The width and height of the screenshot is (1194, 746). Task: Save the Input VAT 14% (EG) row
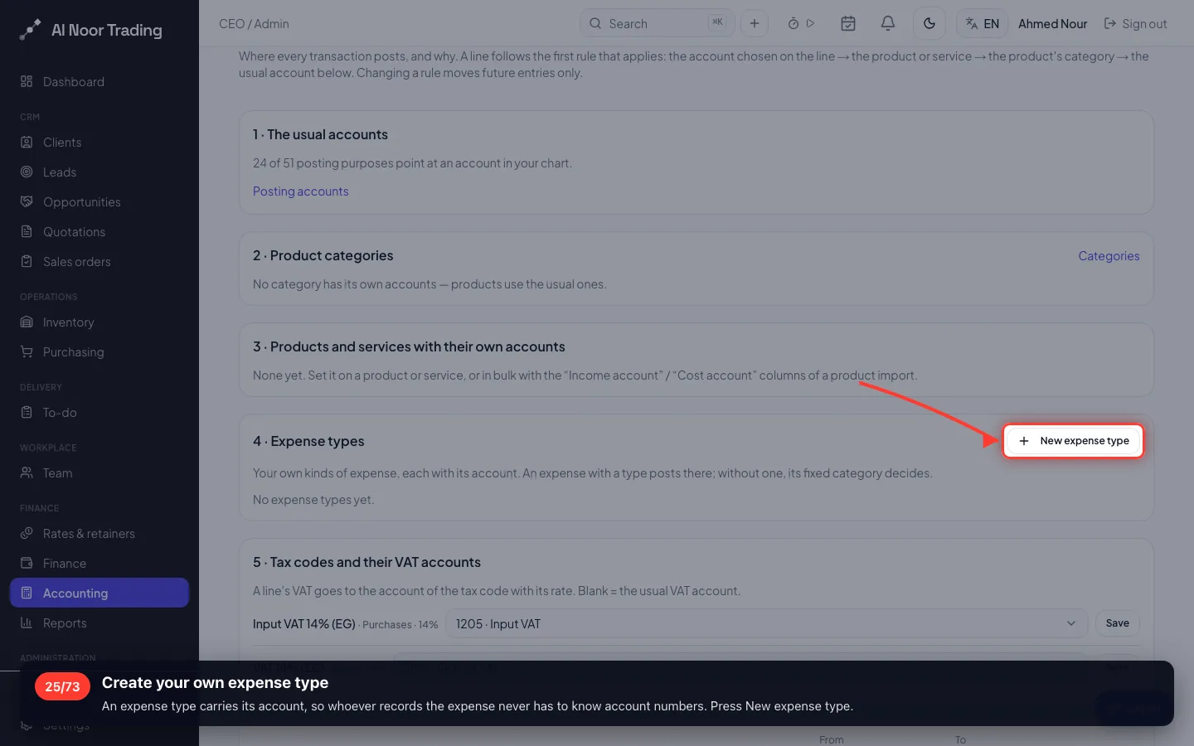point(1117,623)
